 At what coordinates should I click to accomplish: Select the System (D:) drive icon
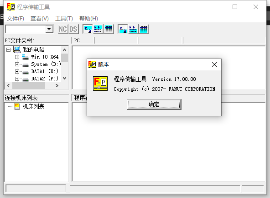[x=26, y=65]
